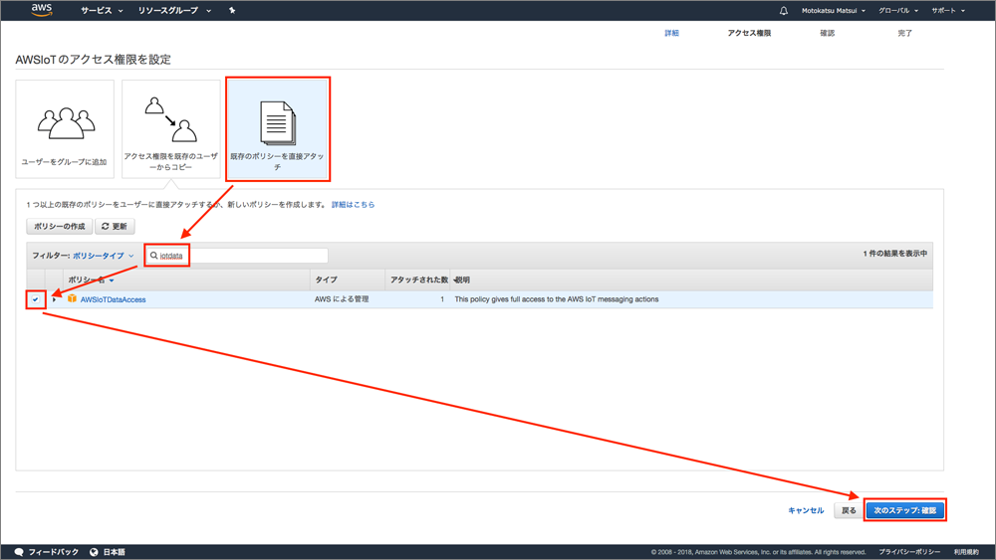Open the 利用規約 footer link
Image resolution: width=996 pixels, height=560 pixels.
pyautogui.click(x=966, y=552)
